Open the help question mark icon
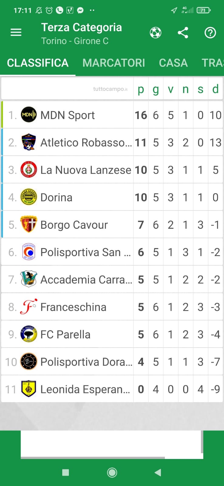The image size is (224, 486). click(x=210, y=33)
